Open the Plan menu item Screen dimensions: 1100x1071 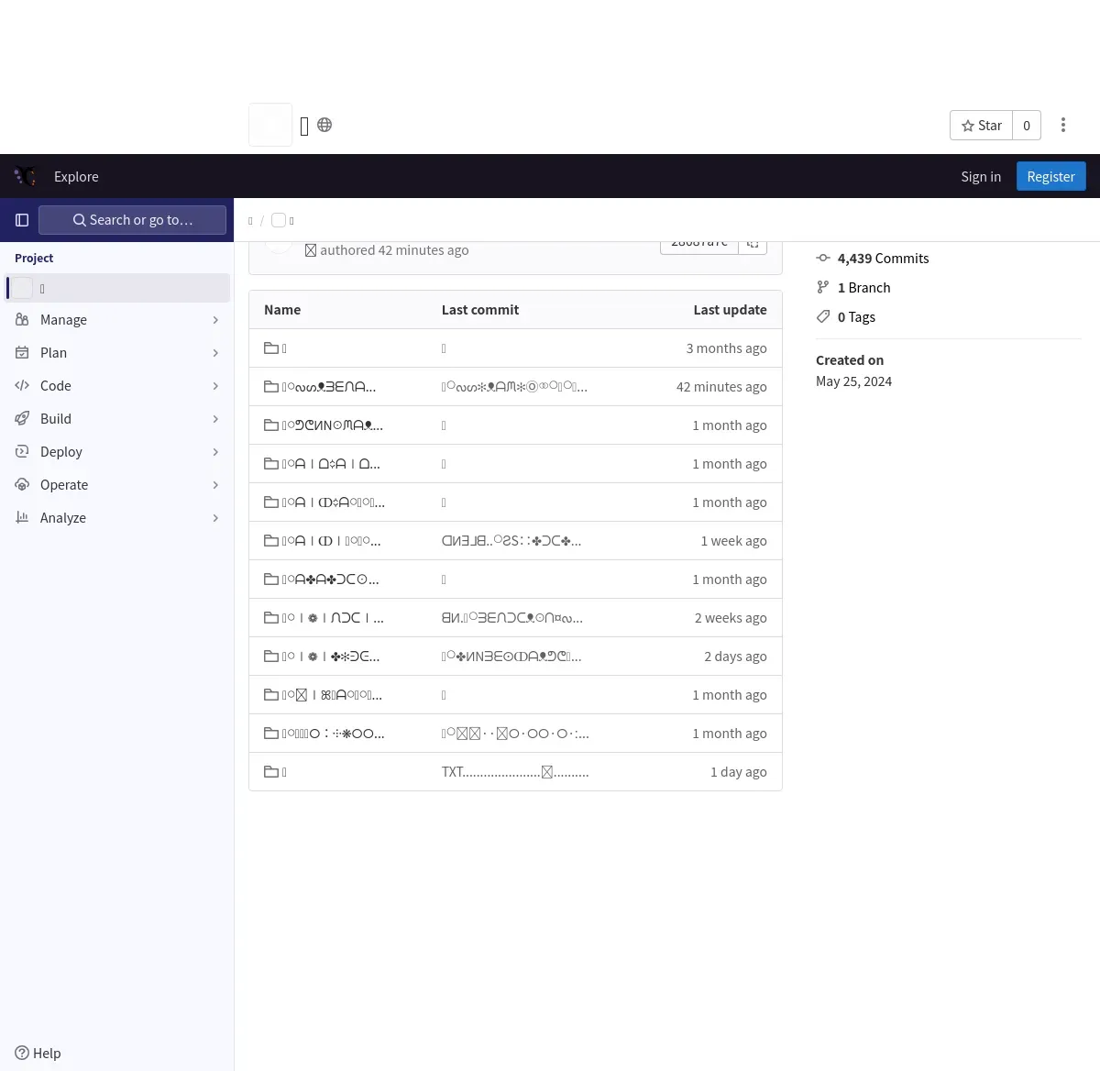[117, 353]
